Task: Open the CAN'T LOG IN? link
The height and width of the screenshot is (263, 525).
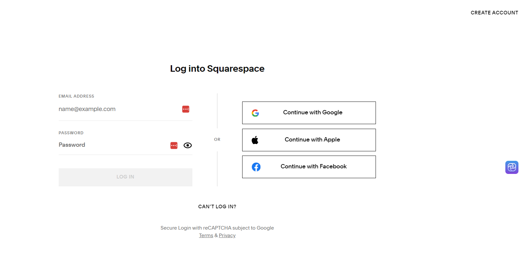Action: 217,207
